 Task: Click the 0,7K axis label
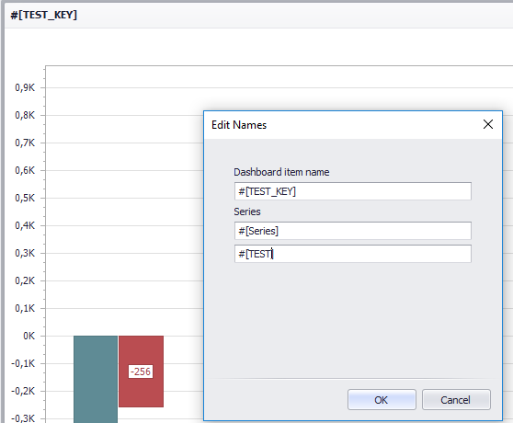point(25,143)
